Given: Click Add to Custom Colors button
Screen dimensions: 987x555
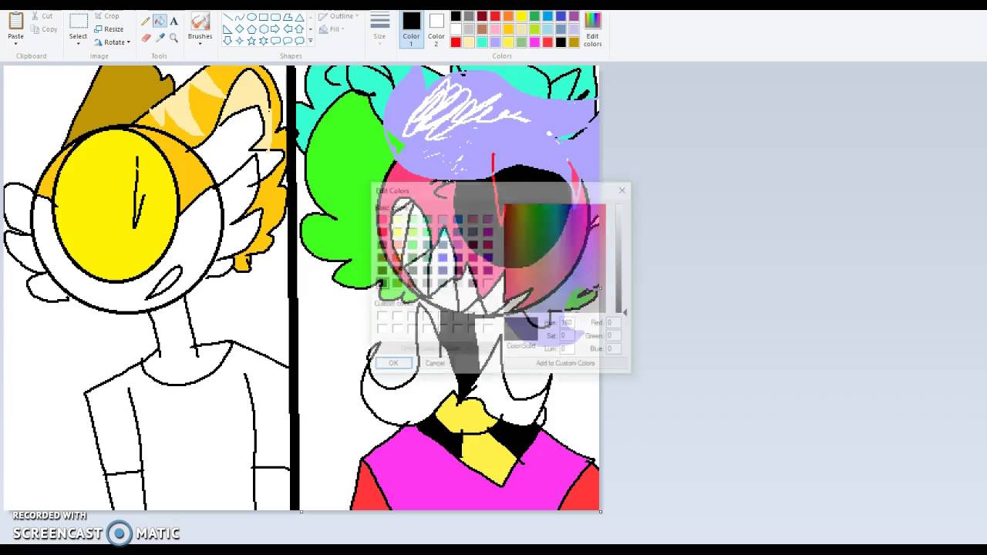Looking at the screenshot, I should pyautogui.click(x=565, y=363).
